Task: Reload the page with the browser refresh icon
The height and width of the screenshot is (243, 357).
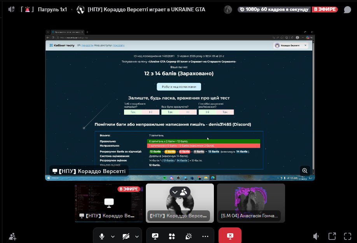Action: [x=53, y=38]
